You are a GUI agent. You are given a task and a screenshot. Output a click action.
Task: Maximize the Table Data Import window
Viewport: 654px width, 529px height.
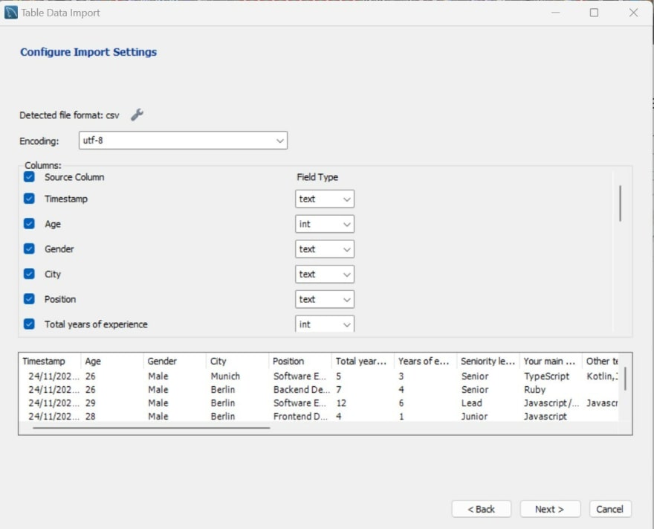pos(594,13)
